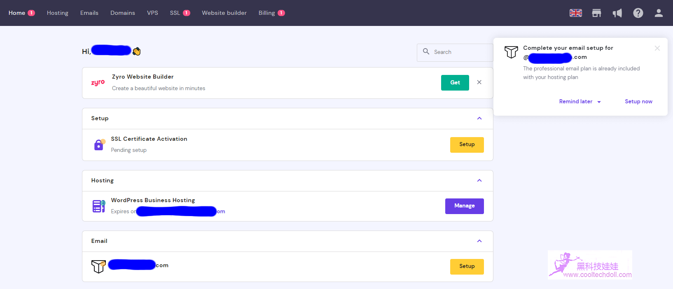Open the language selector flag icon
Screen dimensions: 673x289
coord(575,13)
